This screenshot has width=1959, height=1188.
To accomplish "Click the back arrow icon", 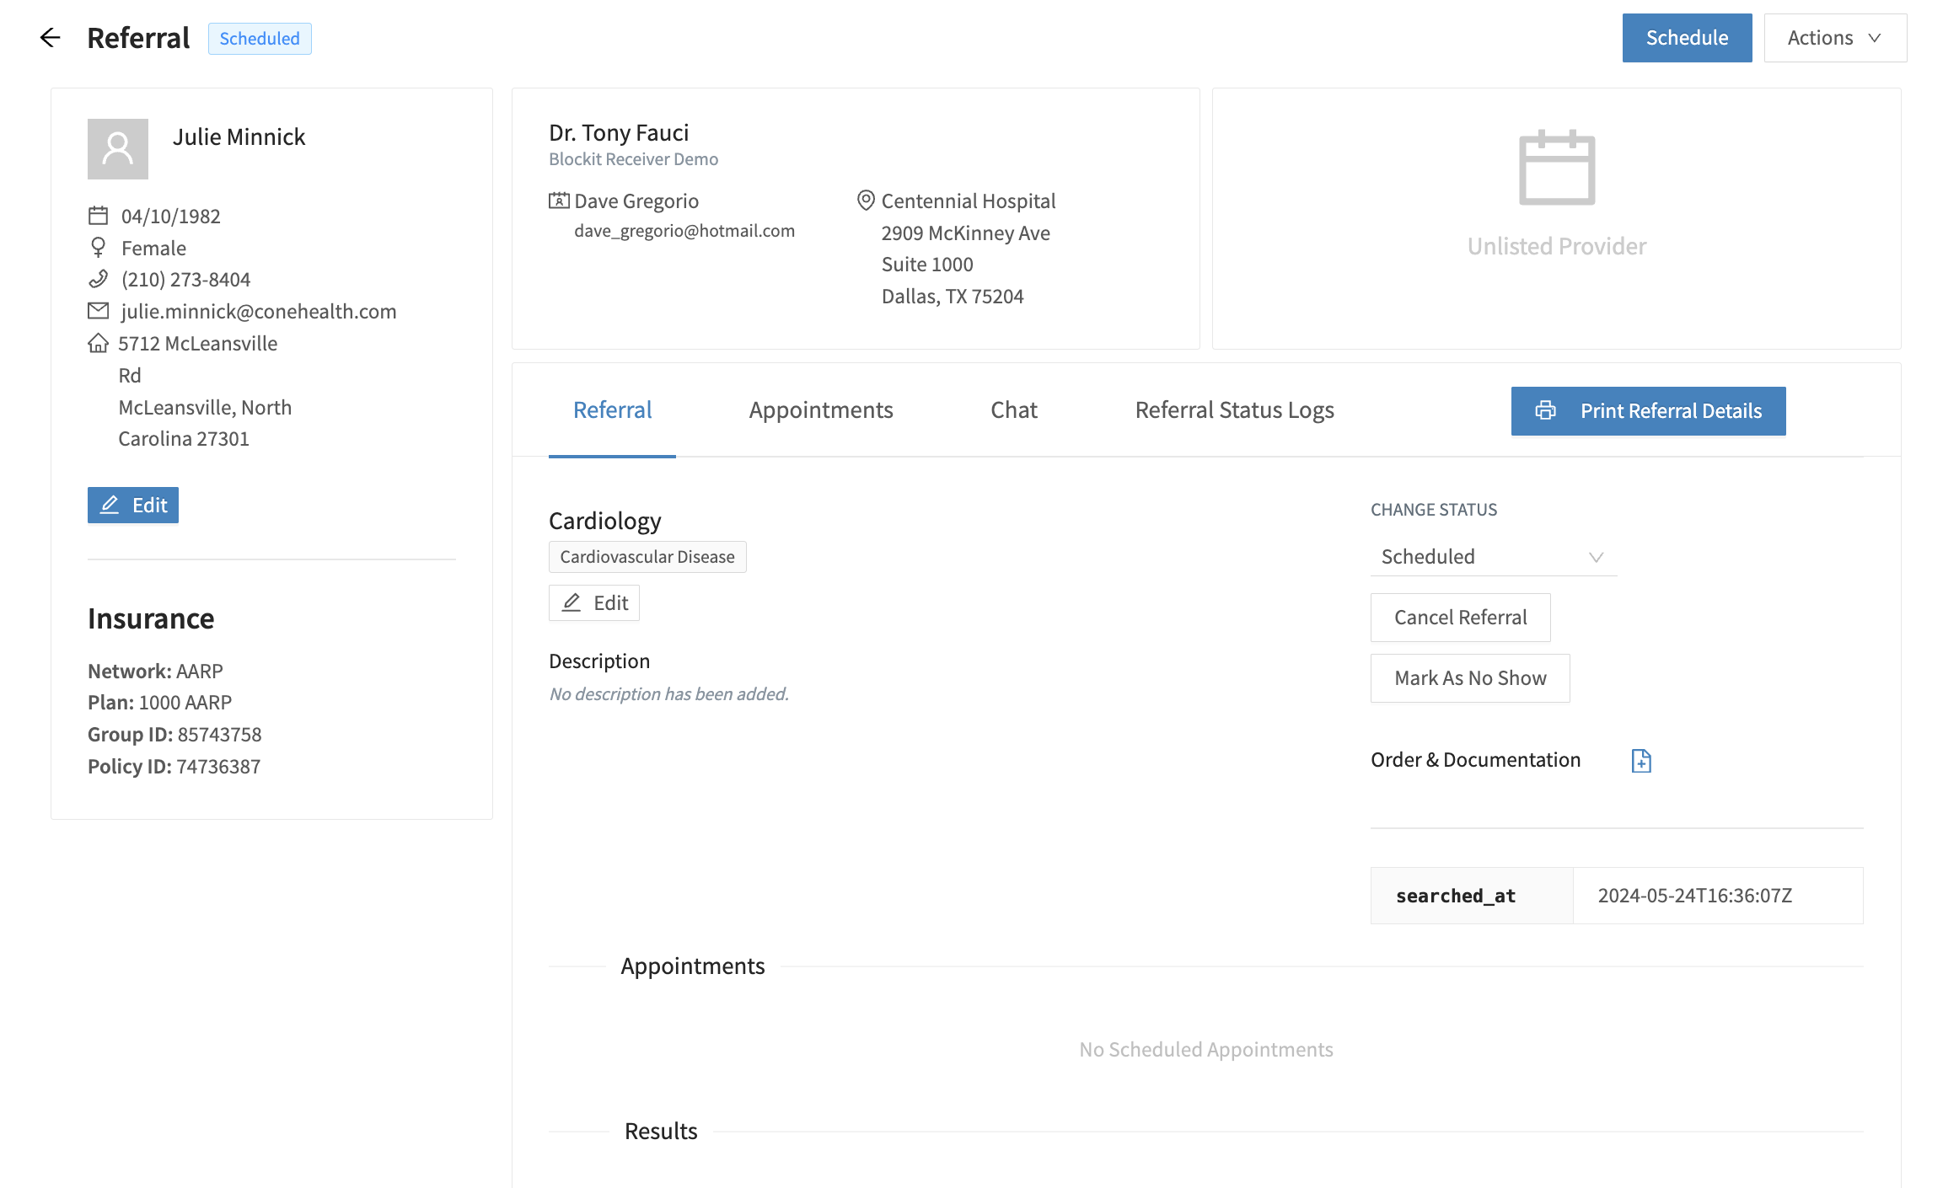I will (x=50, y=38).
